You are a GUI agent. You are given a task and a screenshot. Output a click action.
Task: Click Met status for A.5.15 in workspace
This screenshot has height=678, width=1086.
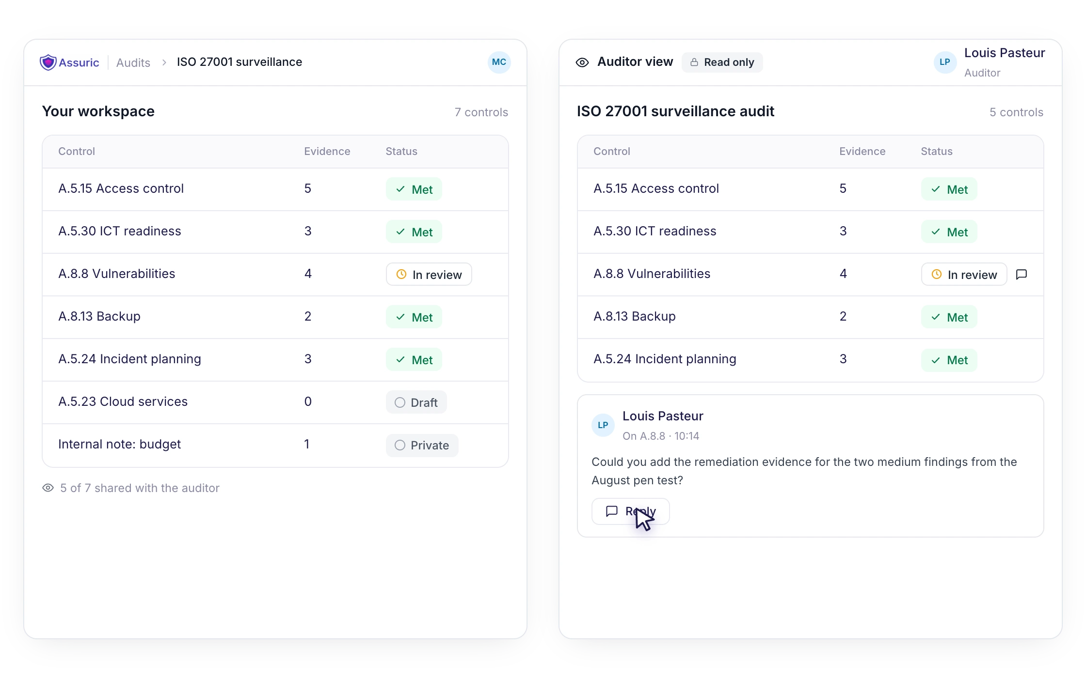coord(414,189)
